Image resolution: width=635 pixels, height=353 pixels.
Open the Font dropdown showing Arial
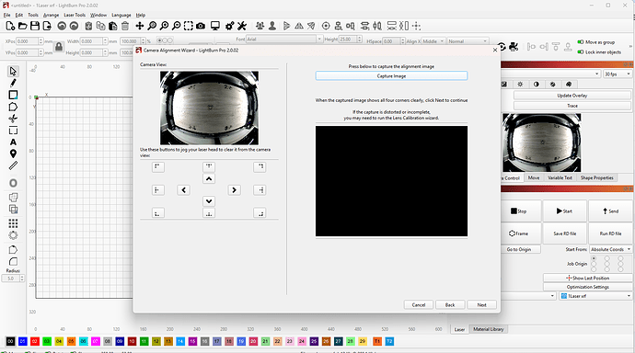[x=283, y=40]
